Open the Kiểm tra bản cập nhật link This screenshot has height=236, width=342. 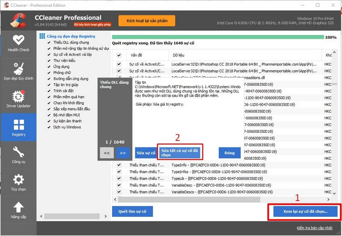[x=314, y=229]
